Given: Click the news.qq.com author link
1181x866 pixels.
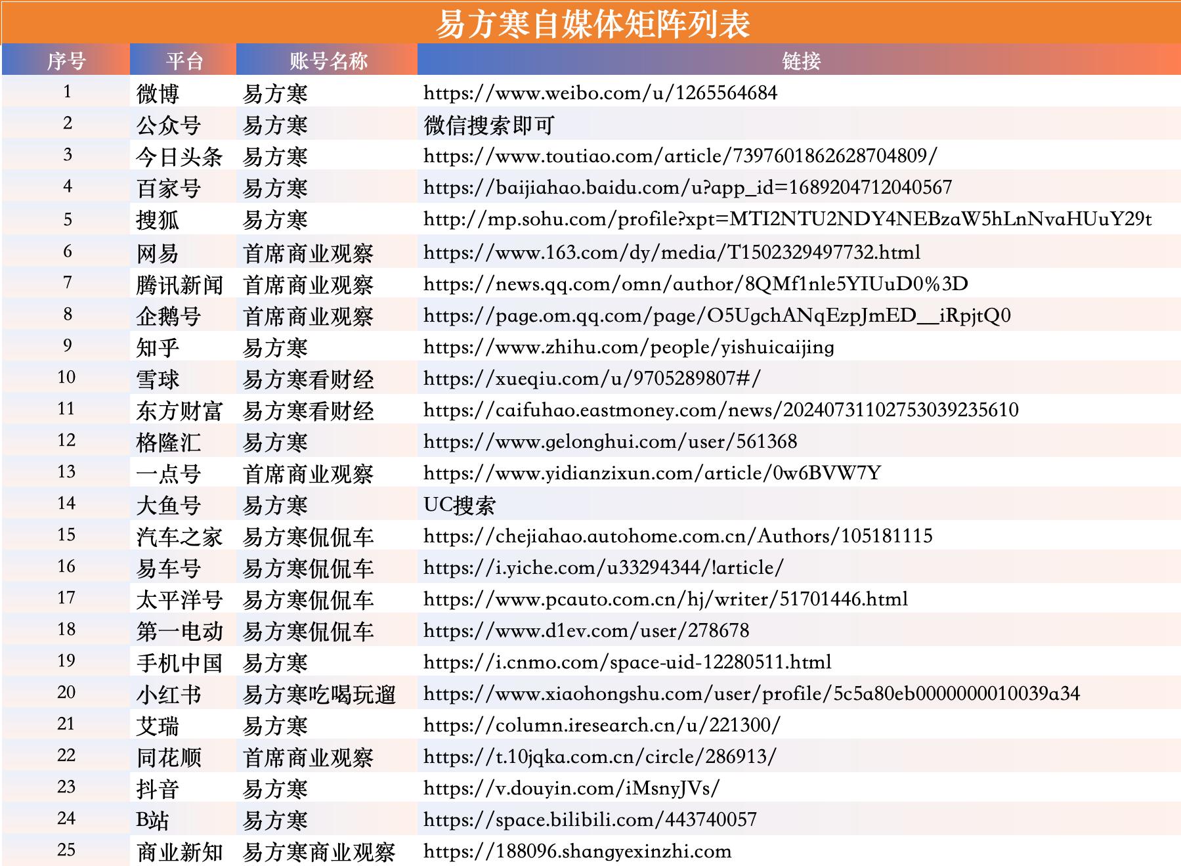Looking at the screenshot, I should [695, 284].
